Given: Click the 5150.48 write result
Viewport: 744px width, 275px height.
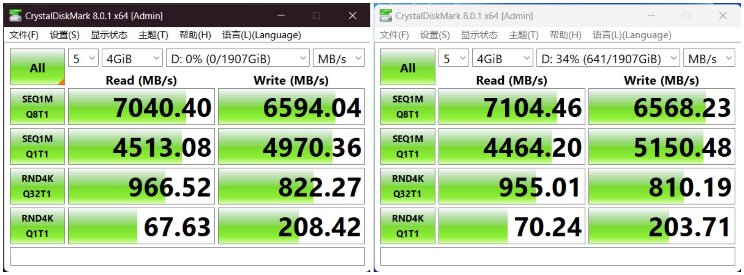Looking at the screenshot, I should coord(662,147).
